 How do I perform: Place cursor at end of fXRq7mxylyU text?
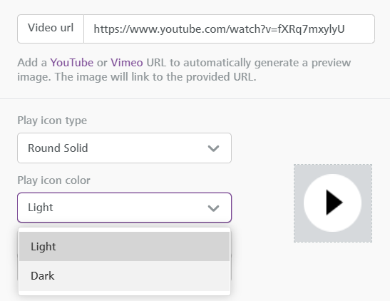pyautogui.click(x=345, y=29)
